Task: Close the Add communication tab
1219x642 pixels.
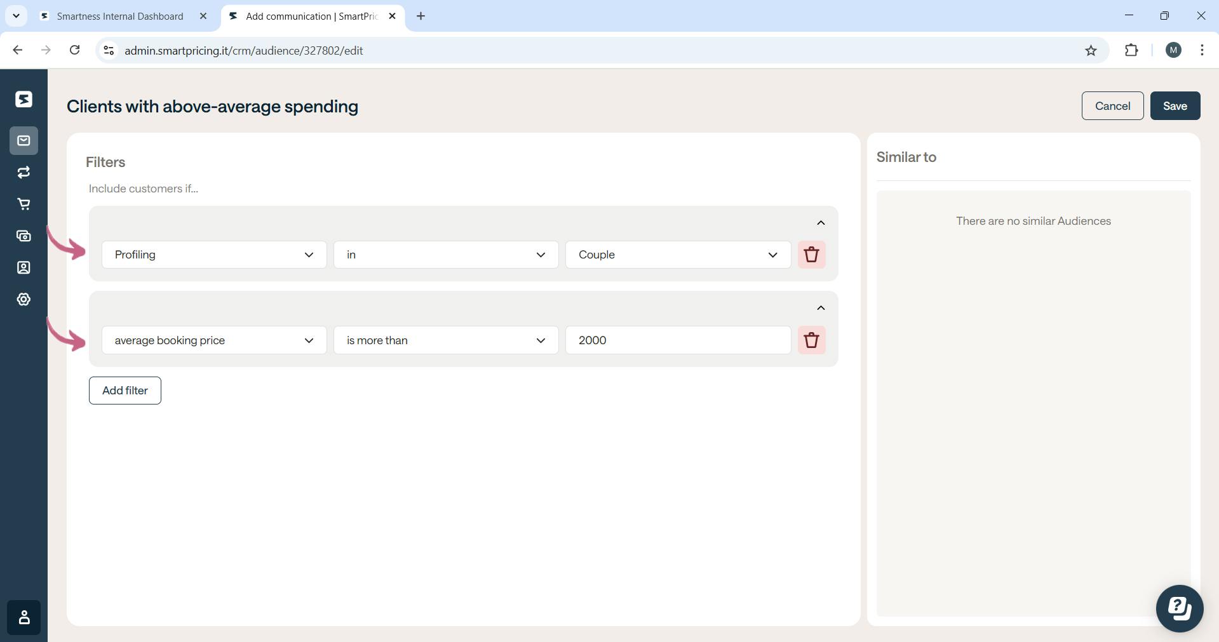Action: tap(392, 16)
